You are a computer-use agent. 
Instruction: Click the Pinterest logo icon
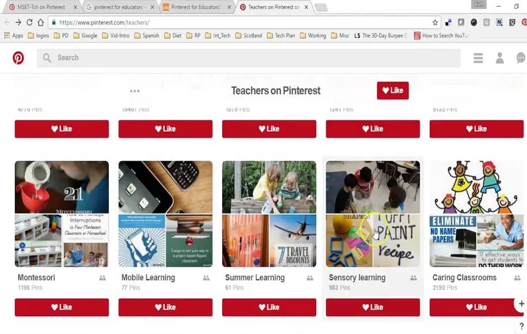(18, 58)
